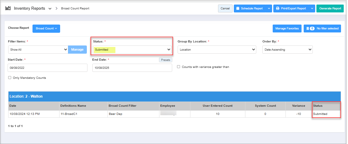Click the Start Date input field

point(47,68)
